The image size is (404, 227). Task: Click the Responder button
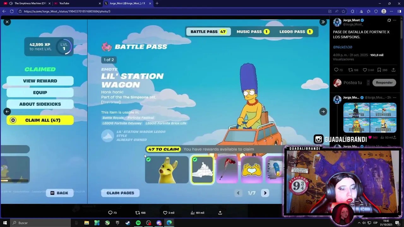[x=384, y=83]
